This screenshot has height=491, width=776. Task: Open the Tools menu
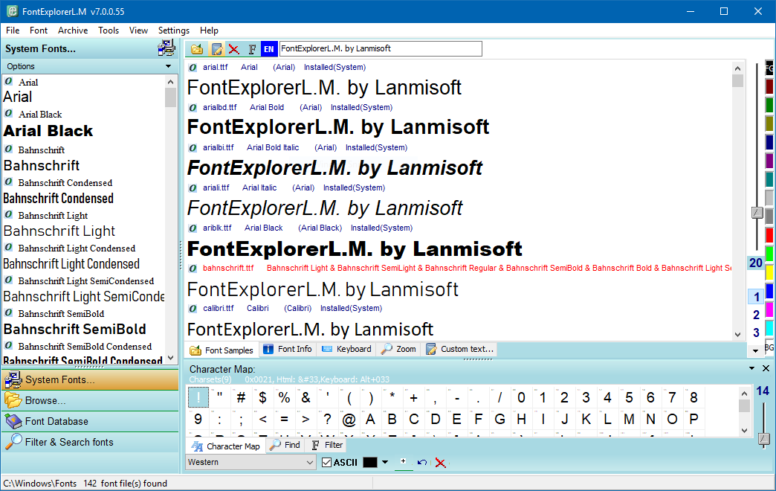pyautogui.click(x=109, y=31)
